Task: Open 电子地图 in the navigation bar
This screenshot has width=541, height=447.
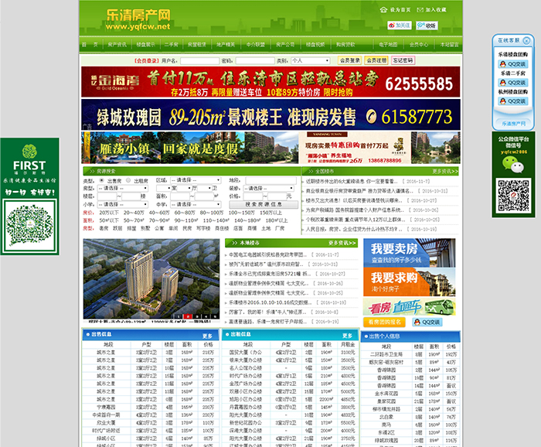Action: point(388,45)
